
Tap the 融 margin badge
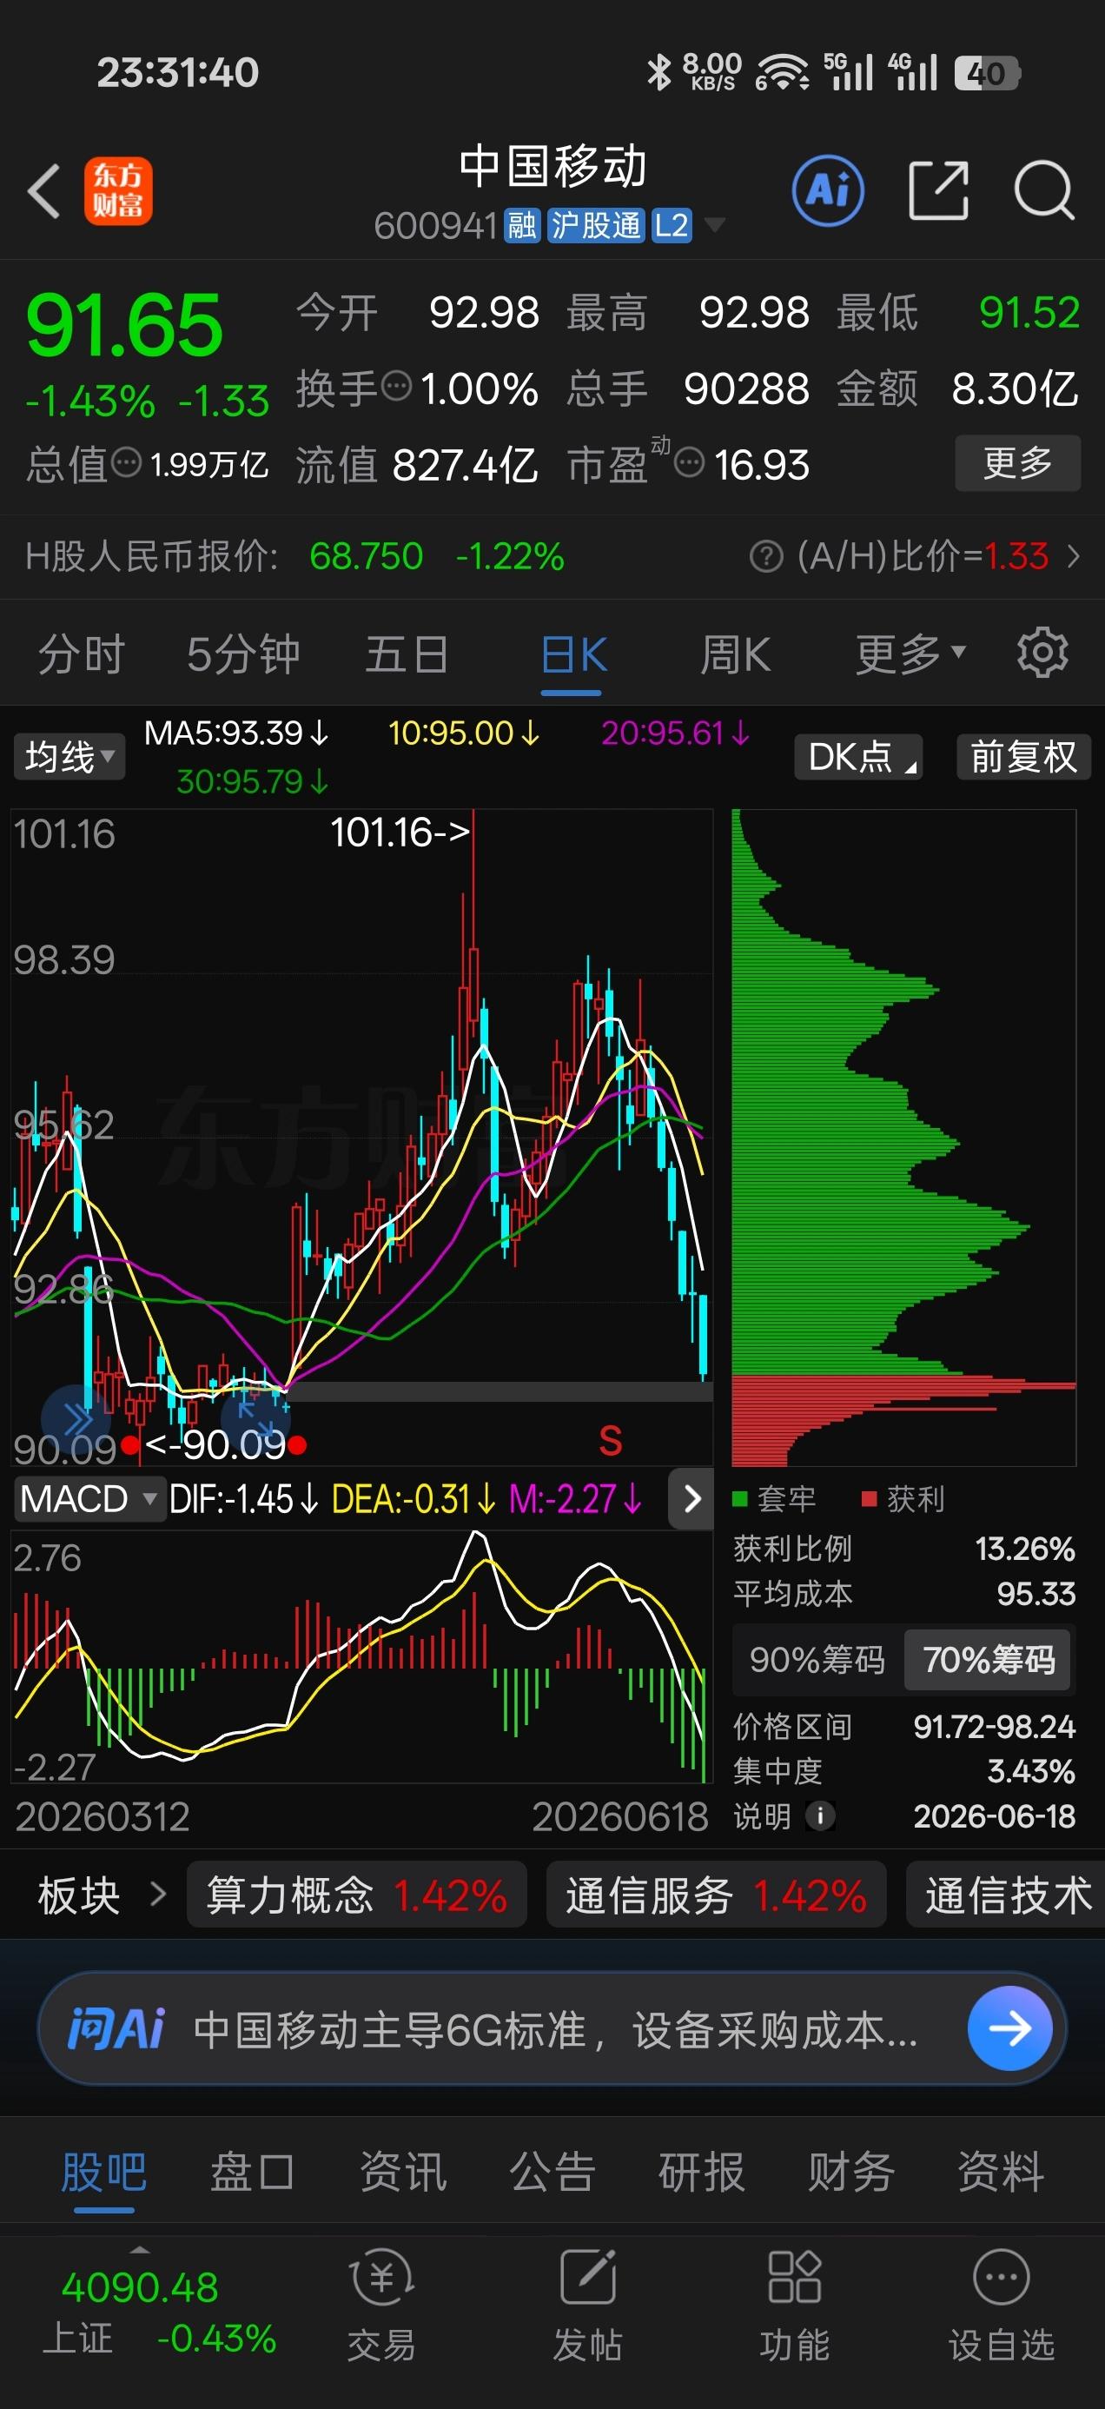[x=523, y=225]
